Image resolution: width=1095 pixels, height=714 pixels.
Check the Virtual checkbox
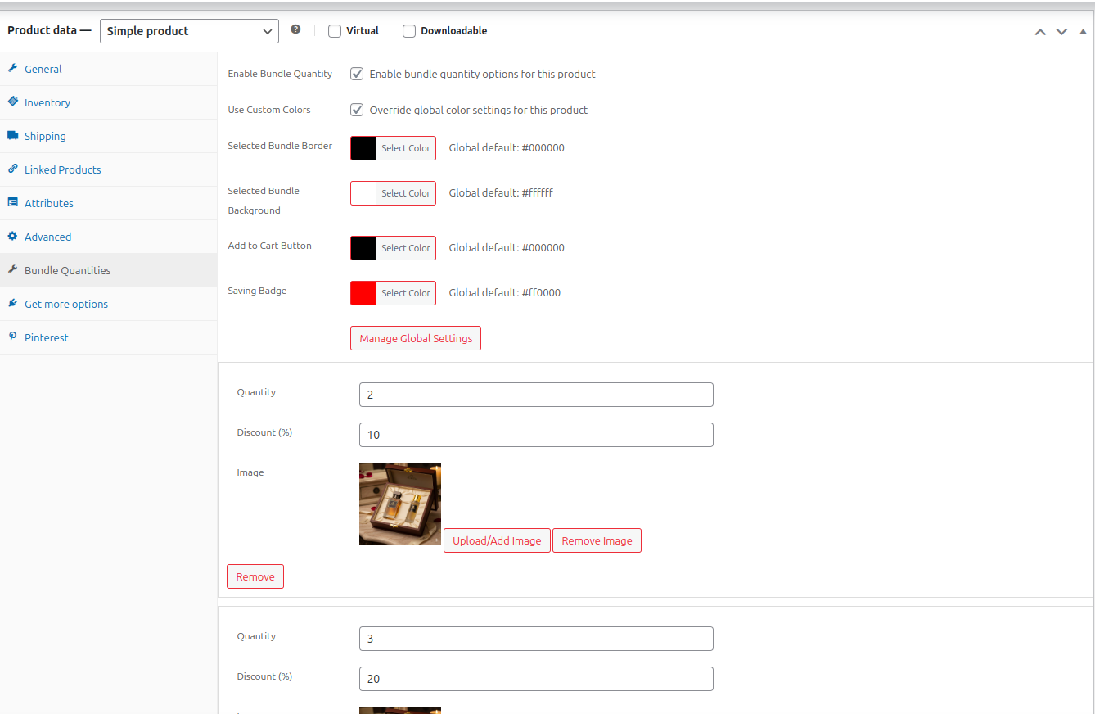[x=335, y=31]
